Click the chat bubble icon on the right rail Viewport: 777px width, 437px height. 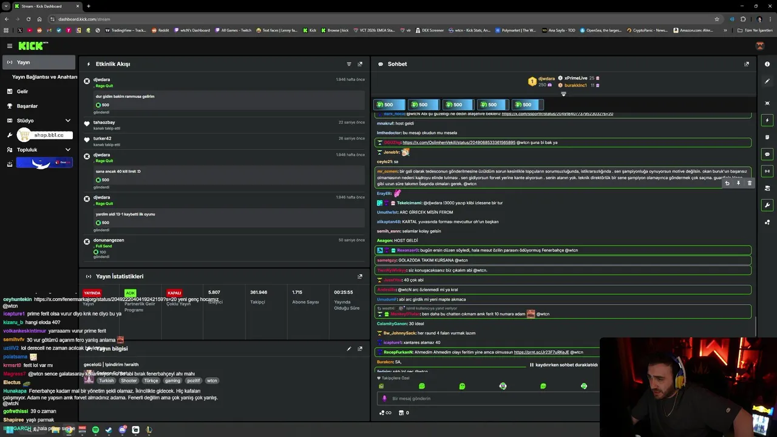pos(767,154)
